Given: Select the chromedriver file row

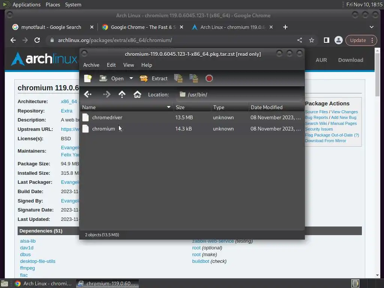Looking at the screenshot, I should 192,117.
